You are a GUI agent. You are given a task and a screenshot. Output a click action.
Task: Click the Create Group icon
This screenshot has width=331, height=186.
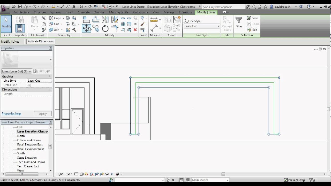177,20
